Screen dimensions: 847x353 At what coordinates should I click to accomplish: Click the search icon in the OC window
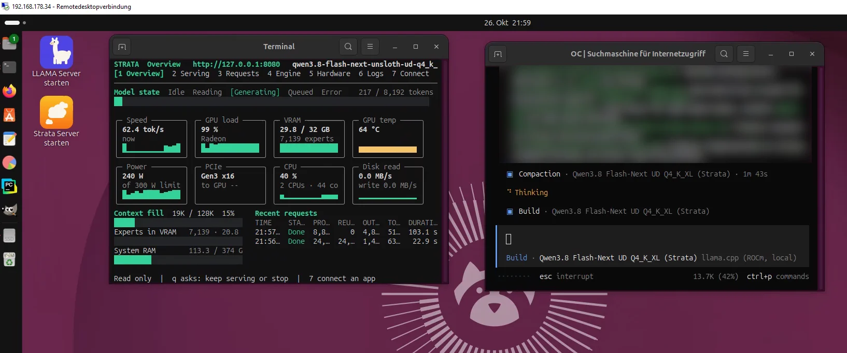(x=724, y=54)
